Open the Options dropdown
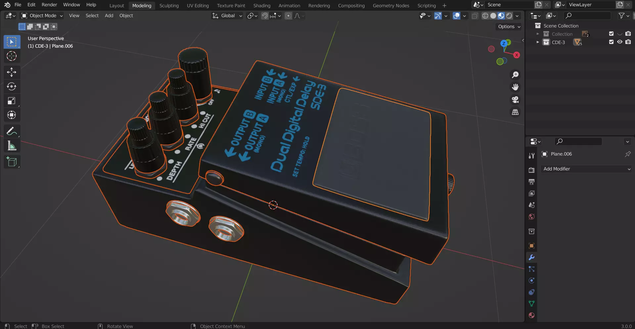Viewport: 635px width, 329px height. (509, 26)
